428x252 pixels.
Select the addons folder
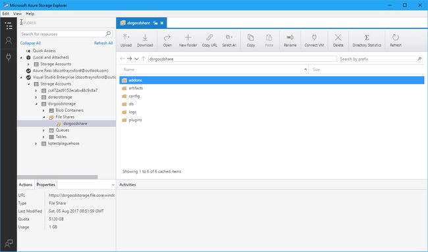pyautogui.click(x=272, y=80)
